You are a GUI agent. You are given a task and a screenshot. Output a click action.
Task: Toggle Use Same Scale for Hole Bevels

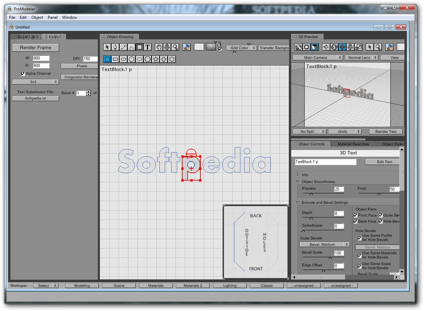coord(359,266)
